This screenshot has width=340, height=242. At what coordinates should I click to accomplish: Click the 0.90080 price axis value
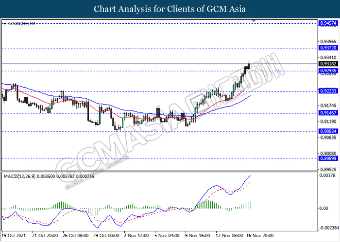click(x=328, y=153)
